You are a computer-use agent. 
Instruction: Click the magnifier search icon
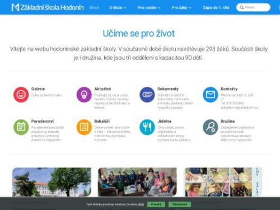click(x=241, y=7)
